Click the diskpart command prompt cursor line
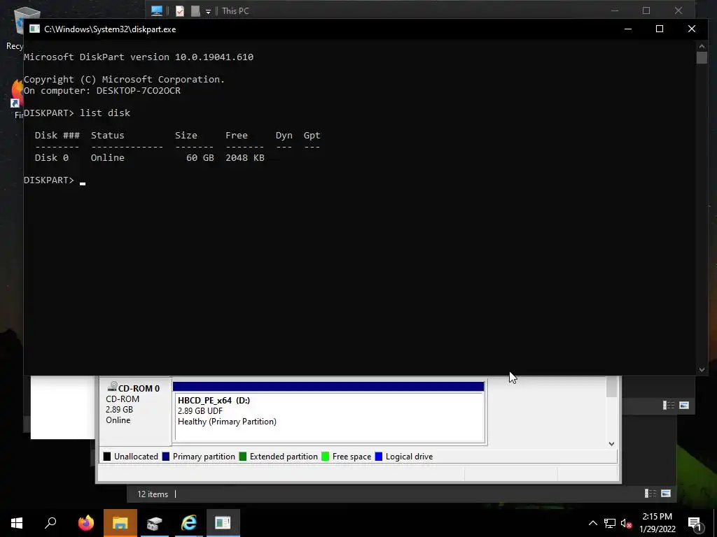This screenshot has height=537, width=717. tap(55, 180)
